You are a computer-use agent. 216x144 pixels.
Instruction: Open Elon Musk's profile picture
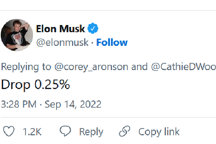click(x=17, y=35)
